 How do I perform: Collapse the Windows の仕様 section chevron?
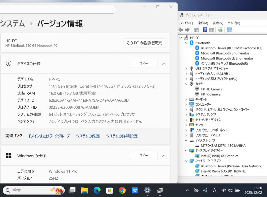[x=164, y=156]
